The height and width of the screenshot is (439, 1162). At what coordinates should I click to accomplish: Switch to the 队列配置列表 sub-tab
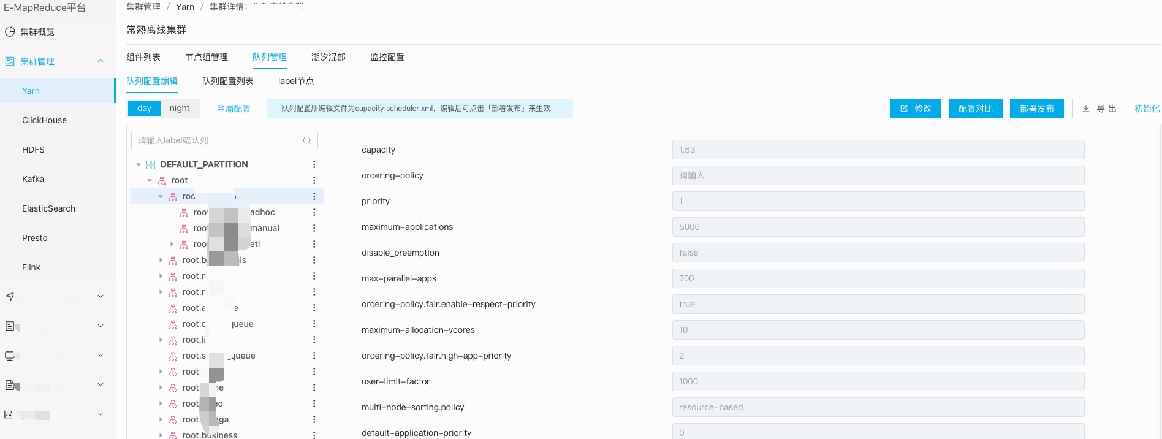pos(228,81)
